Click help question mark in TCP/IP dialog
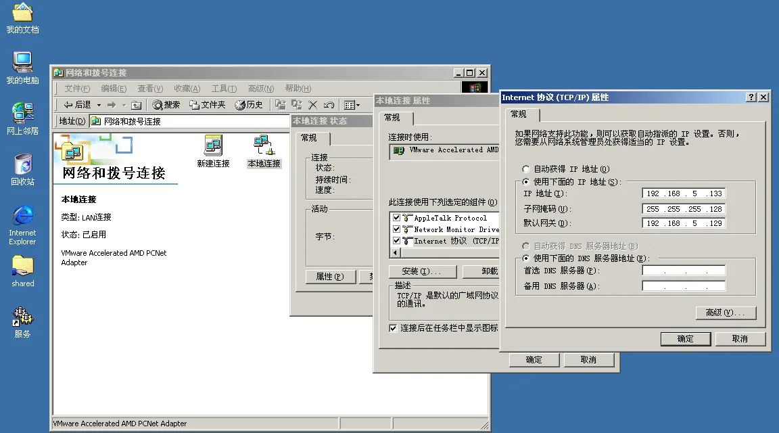The width and height of the screenshot is (779, 433). pos(752,97)
